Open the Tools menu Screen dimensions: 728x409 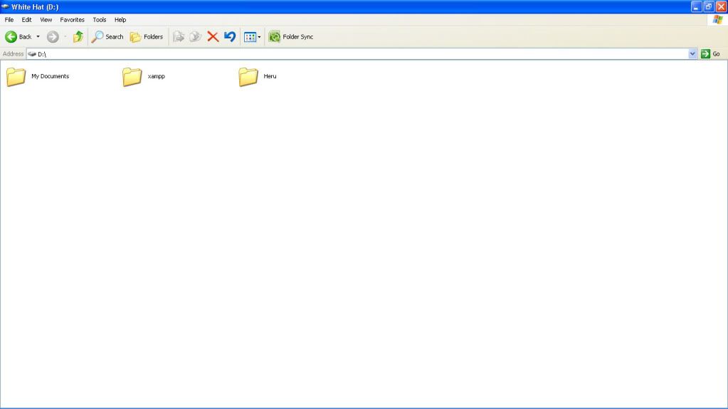point(100,20)
